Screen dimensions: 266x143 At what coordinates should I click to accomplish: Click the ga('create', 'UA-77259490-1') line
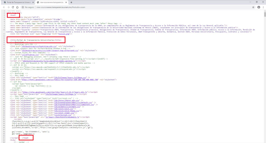click(31, 132)
